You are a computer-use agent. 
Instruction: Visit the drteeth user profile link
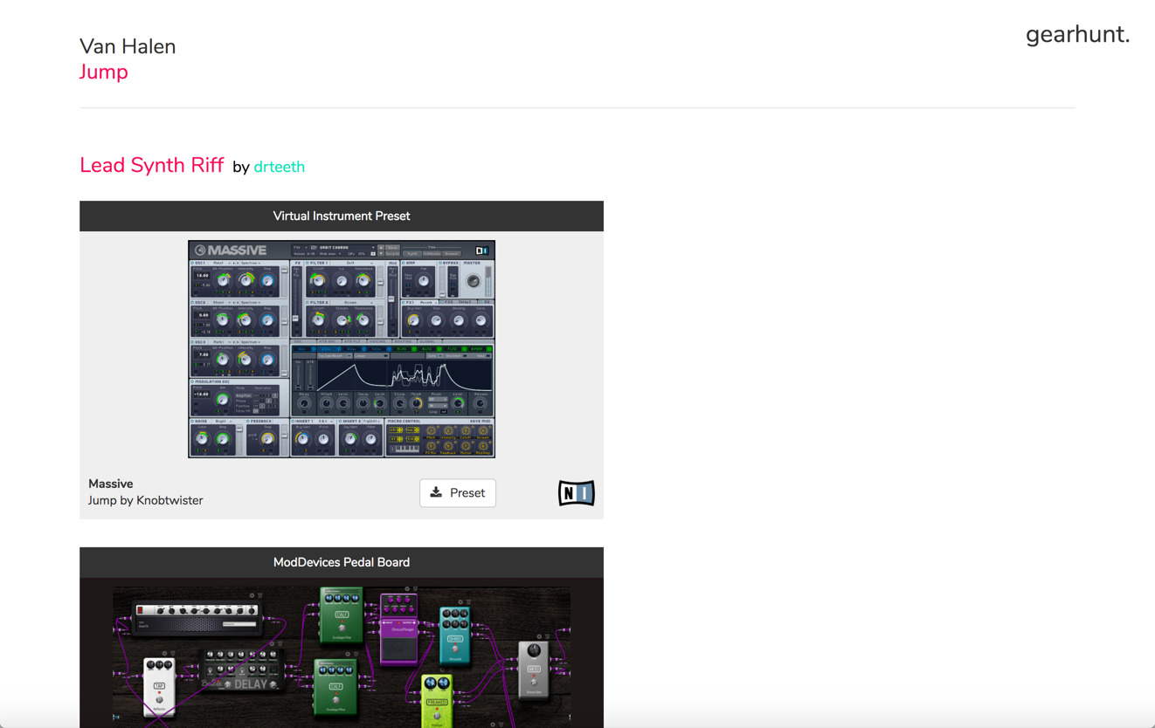pyautogui.click(x=279, y=167)
